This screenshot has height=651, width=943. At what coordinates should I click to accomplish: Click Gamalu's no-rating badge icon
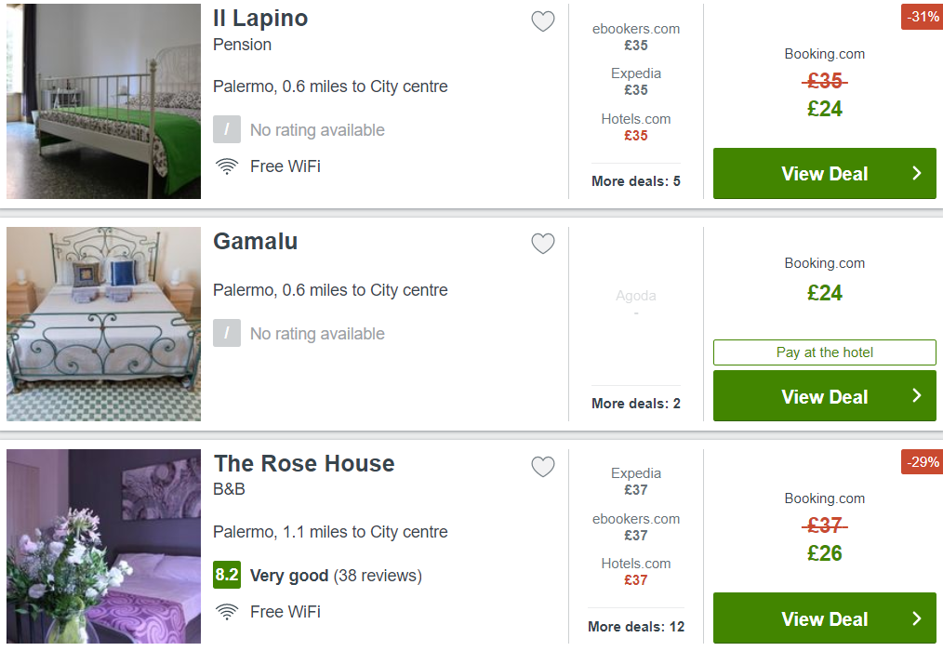tap(227, 333)
